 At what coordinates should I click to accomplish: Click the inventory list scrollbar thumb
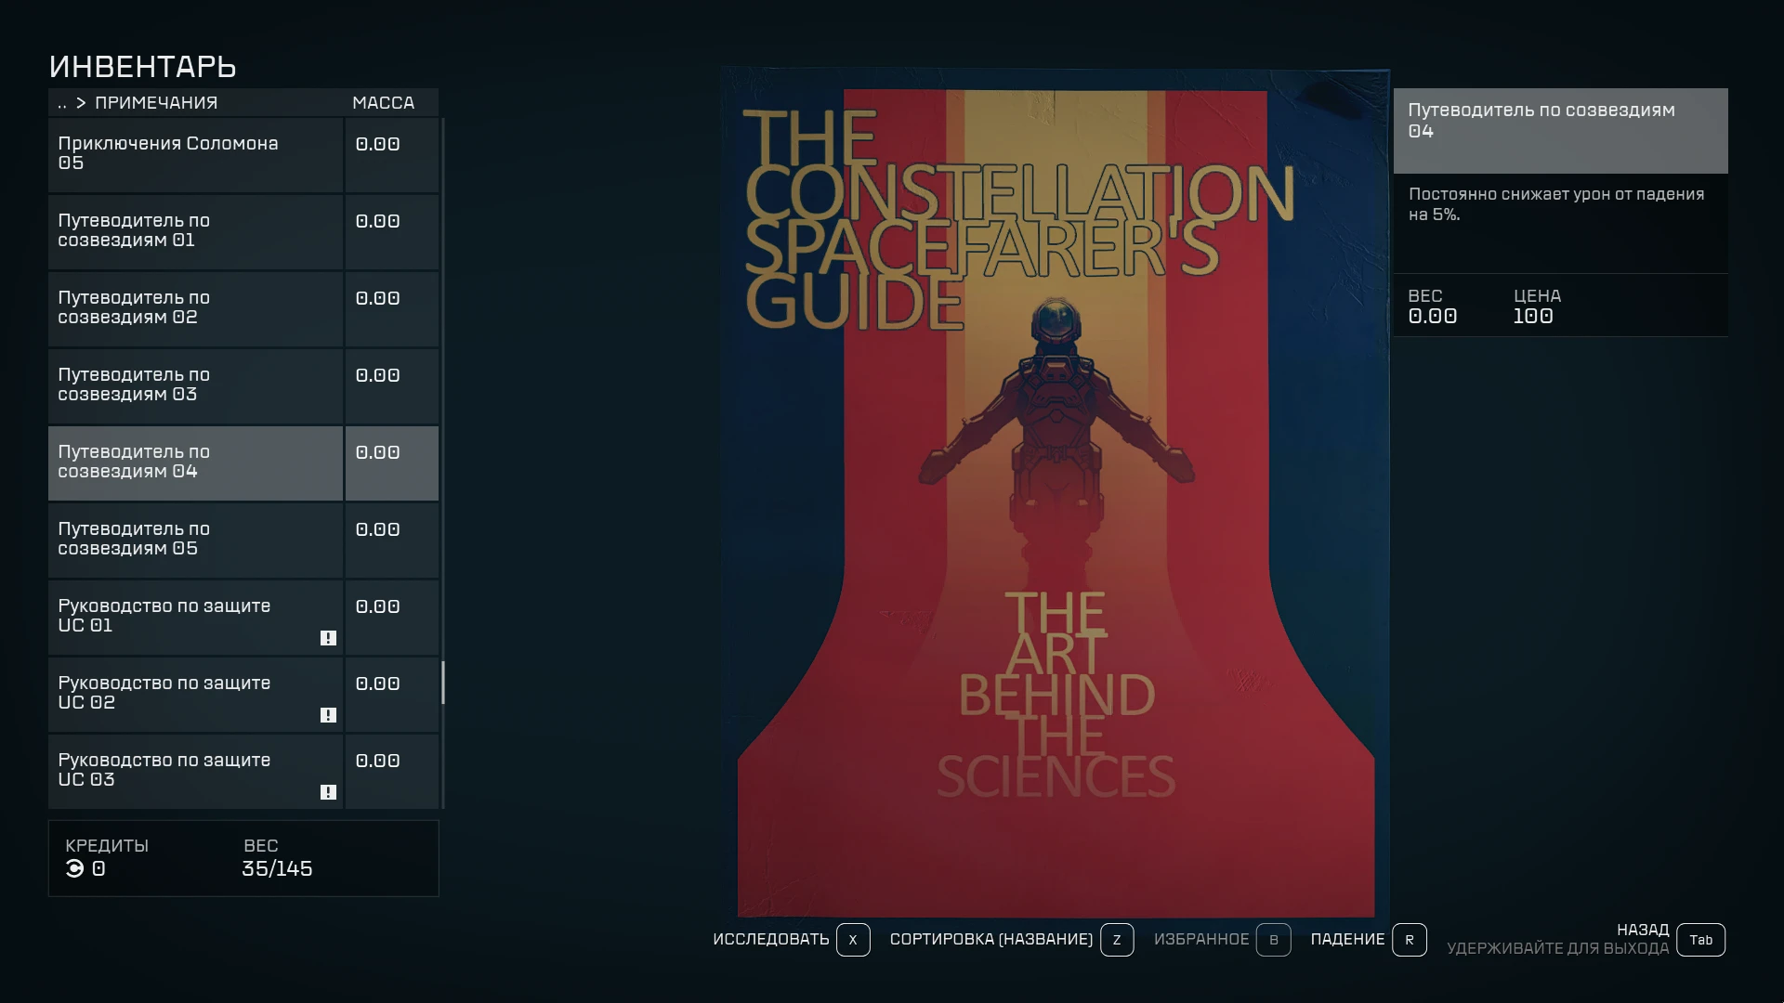(442, 683)
